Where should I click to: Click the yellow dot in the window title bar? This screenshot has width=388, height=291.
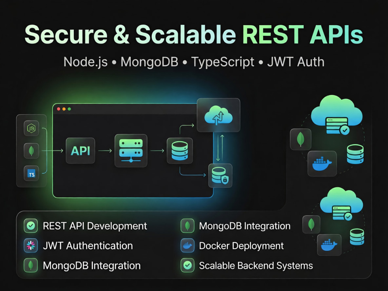pyautogui.click(x=64, y=109)
